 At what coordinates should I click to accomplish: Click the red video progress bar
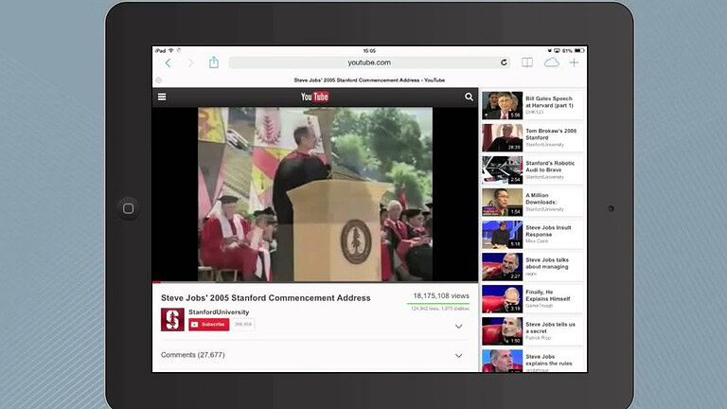point(156,282)
